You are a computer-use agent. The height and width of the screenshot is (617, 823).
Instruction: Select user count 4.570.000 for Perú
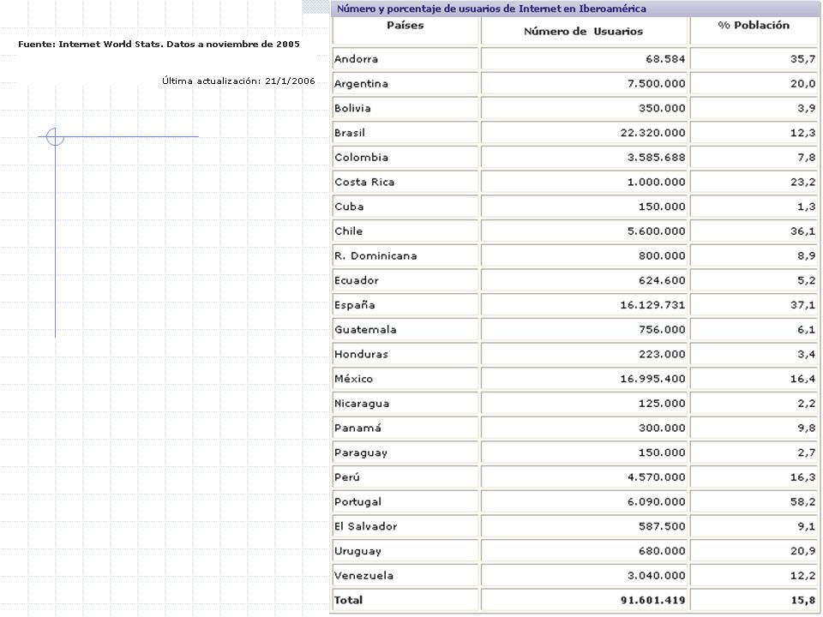[657, 477]
